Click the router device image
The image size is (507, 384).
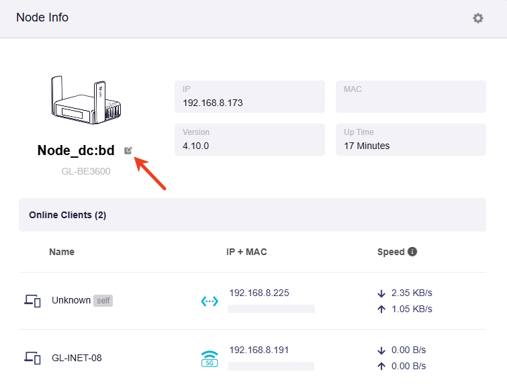click(86, 100)
